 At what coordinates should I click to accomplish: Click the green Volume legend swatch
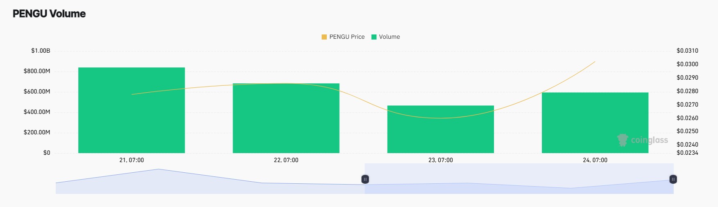(374, 37)
